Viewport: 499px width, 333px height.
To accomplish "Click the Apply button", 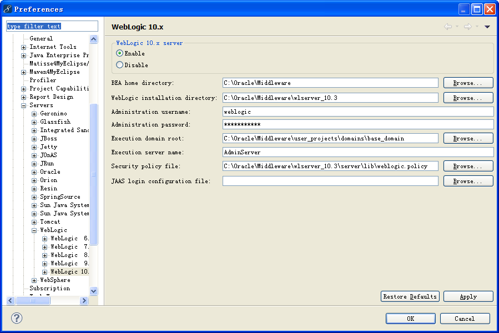I will [468, 296].
